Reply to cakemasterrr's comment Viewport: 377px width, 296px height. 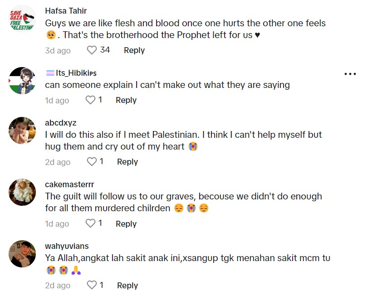(x=126, y=223)
